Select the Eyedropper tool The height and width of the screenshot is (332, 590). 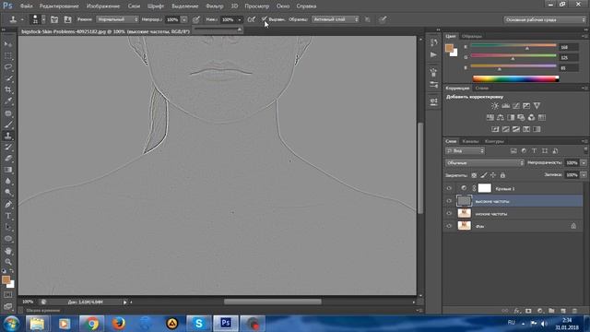[8, 101]
